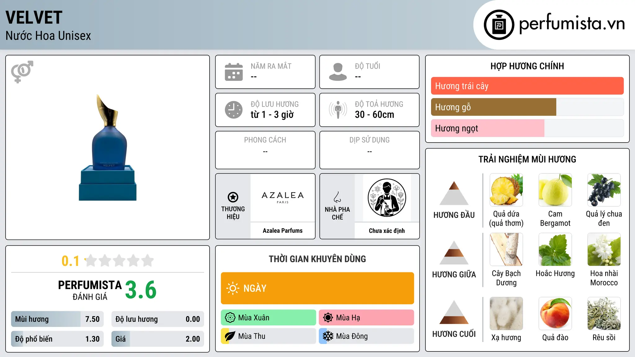Click the five-star rating icons
This screenshot has width=635, height=357.
click(119, 261)
